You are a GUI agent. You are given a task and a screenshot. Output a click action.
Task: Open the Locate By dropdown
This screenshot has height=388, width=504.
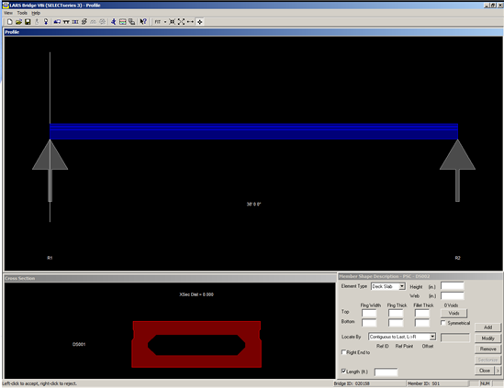pyautogui.click(x=432, y=337)
